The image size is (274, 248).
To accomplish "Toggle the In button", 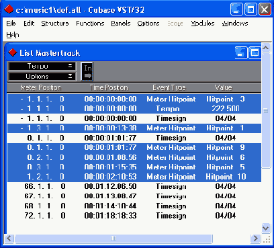I will [x=87, y=71].
